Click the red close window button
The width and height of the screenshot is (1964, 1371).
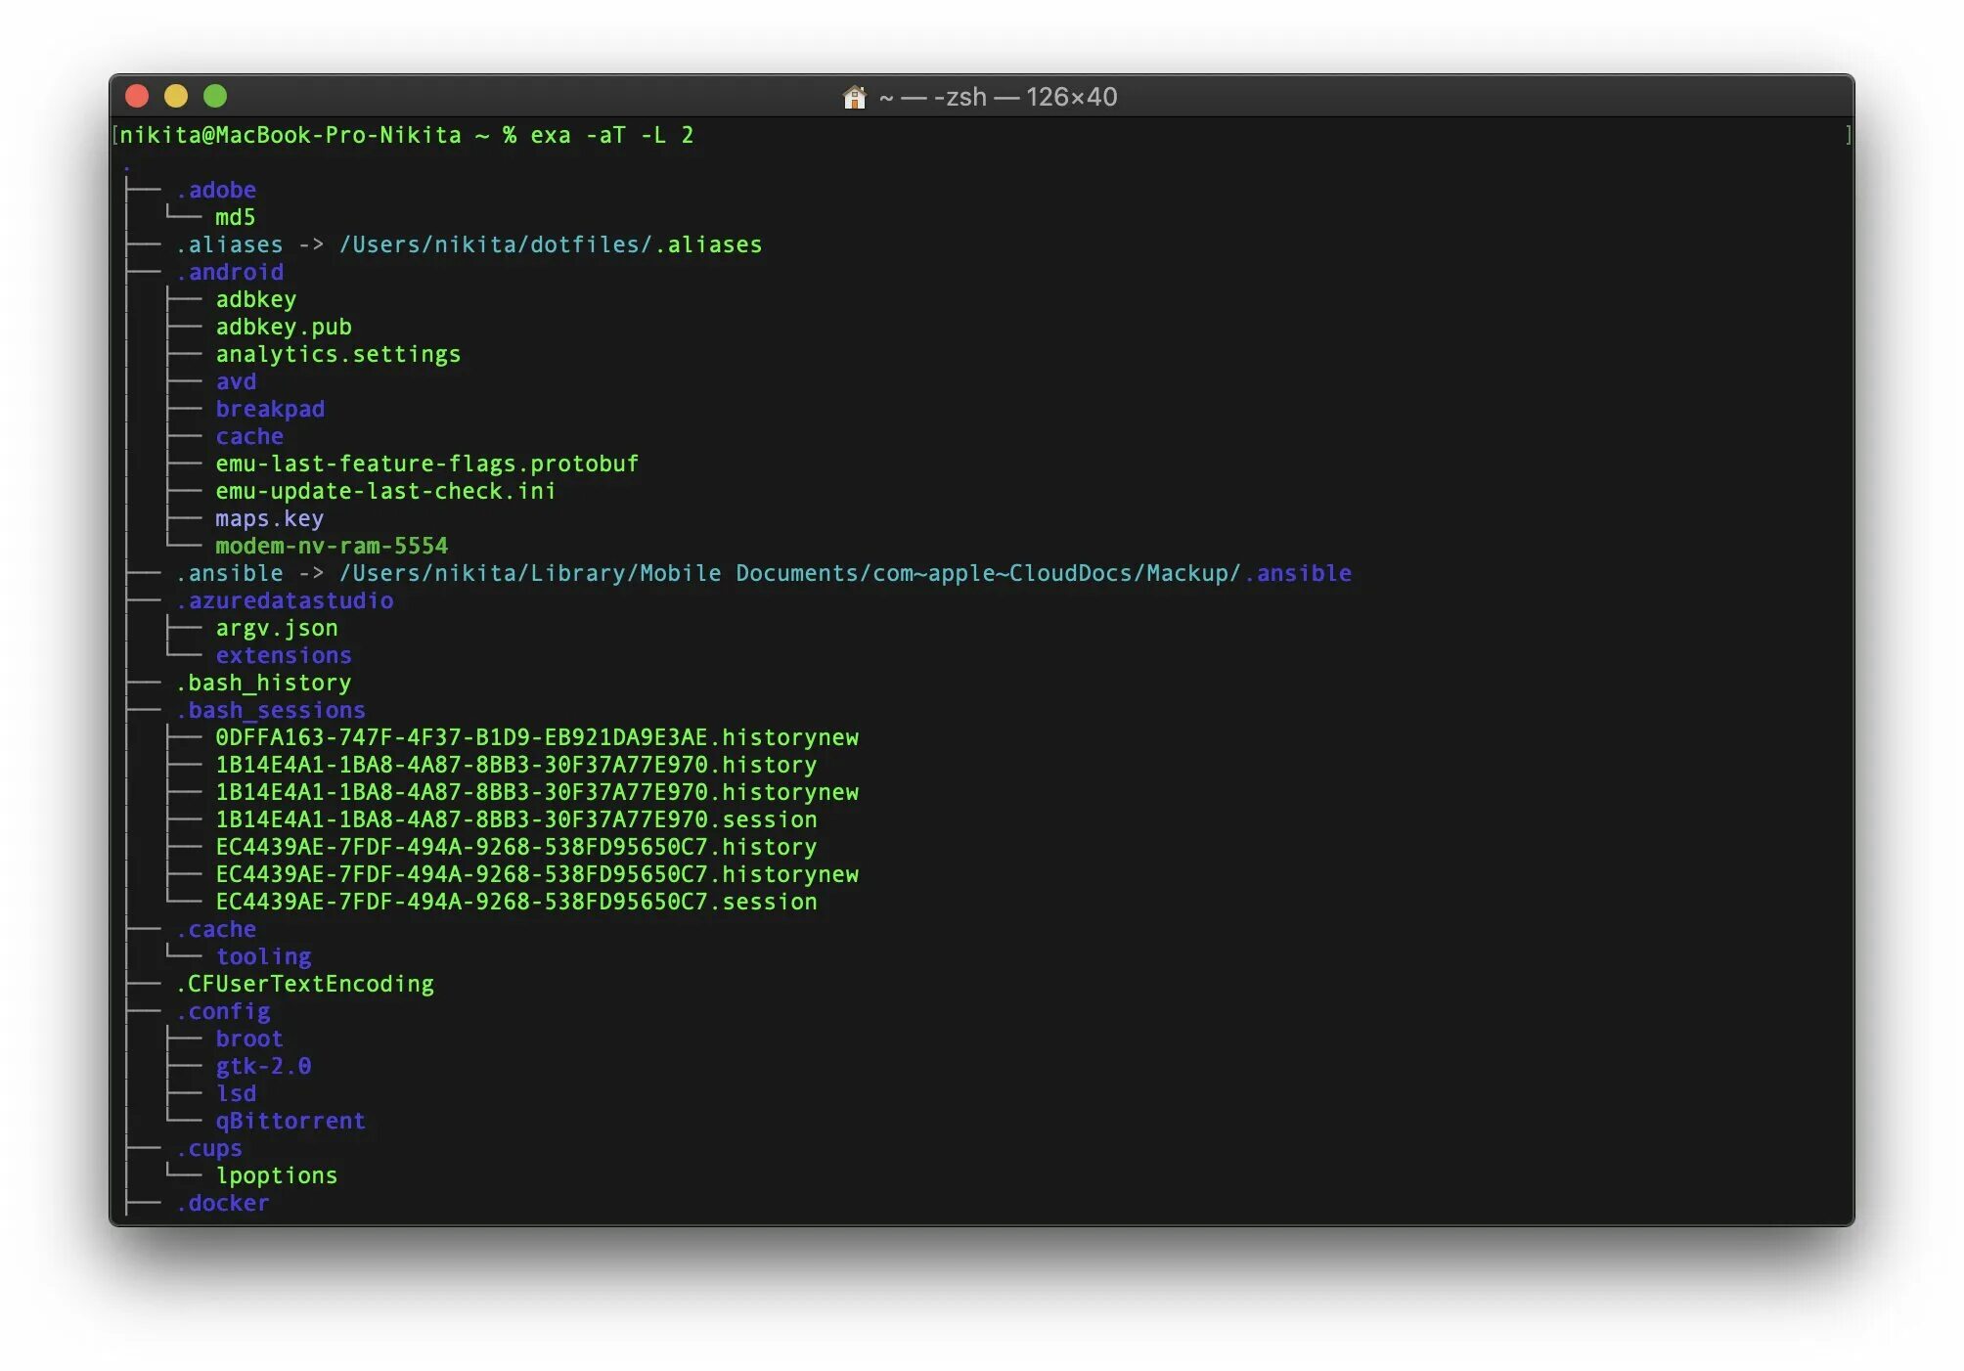pyautogui.click(x=137, y=96)
